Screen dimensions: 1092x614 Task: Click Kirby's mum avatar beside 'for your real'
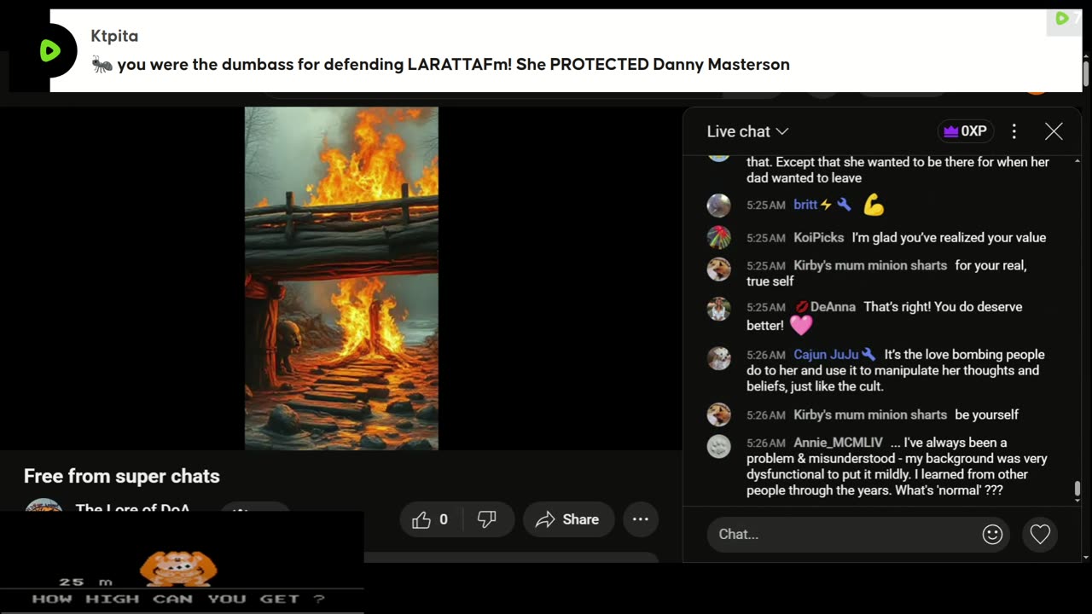pyautogui.click(x=719, y=269)
